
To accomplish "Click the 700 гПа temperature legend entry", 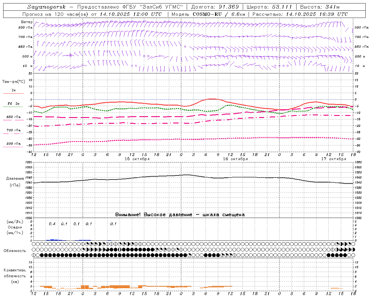I will (x=14, y=130).
